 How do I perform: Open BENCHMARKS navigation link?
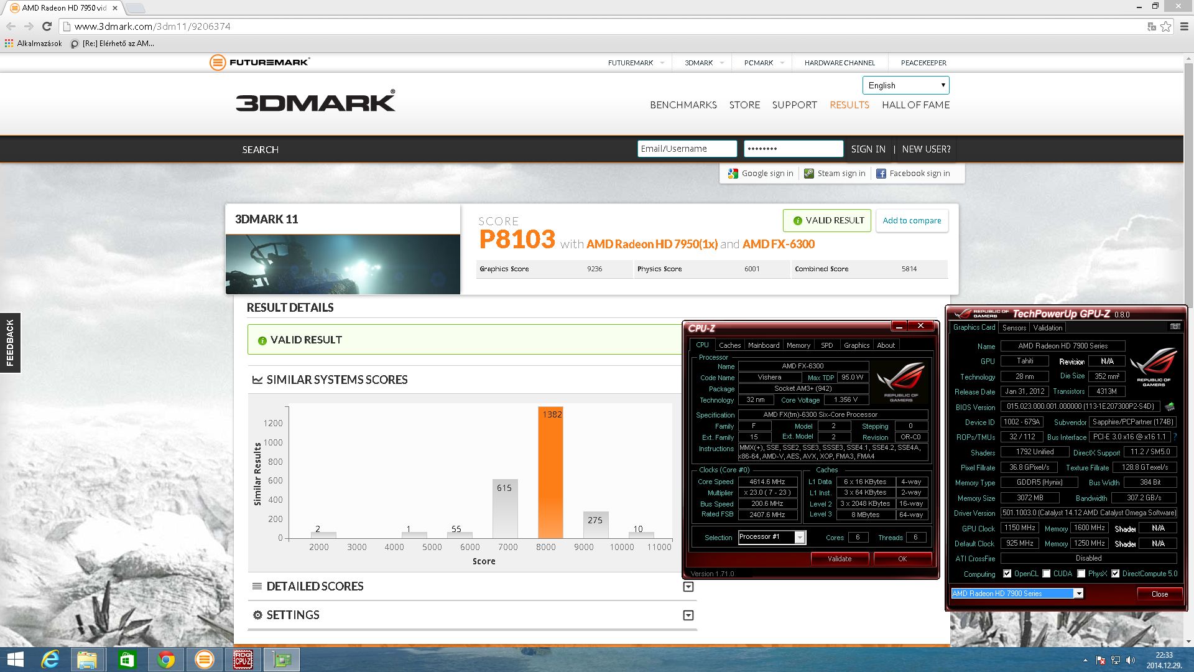[x=683, y=105]
